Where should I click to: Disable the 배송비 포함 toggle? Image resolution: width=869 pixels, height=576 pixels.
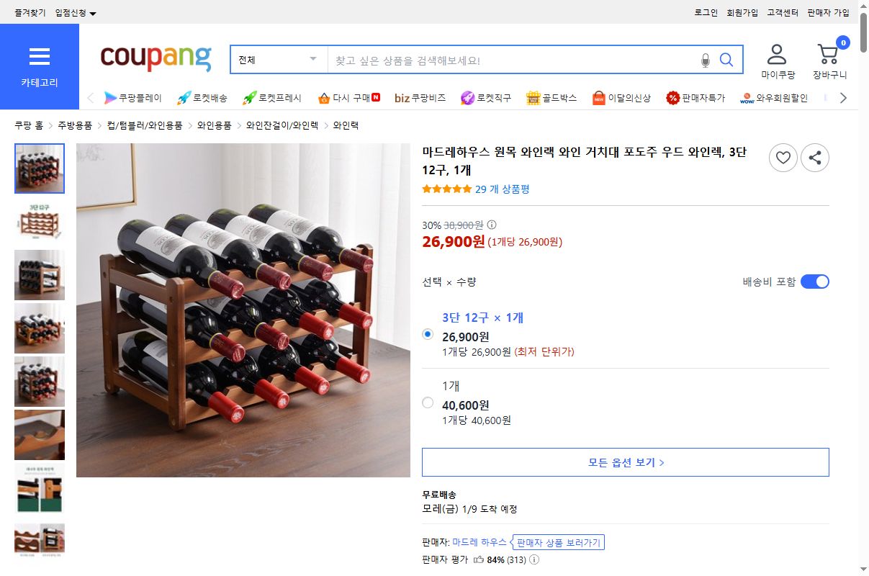814,282
